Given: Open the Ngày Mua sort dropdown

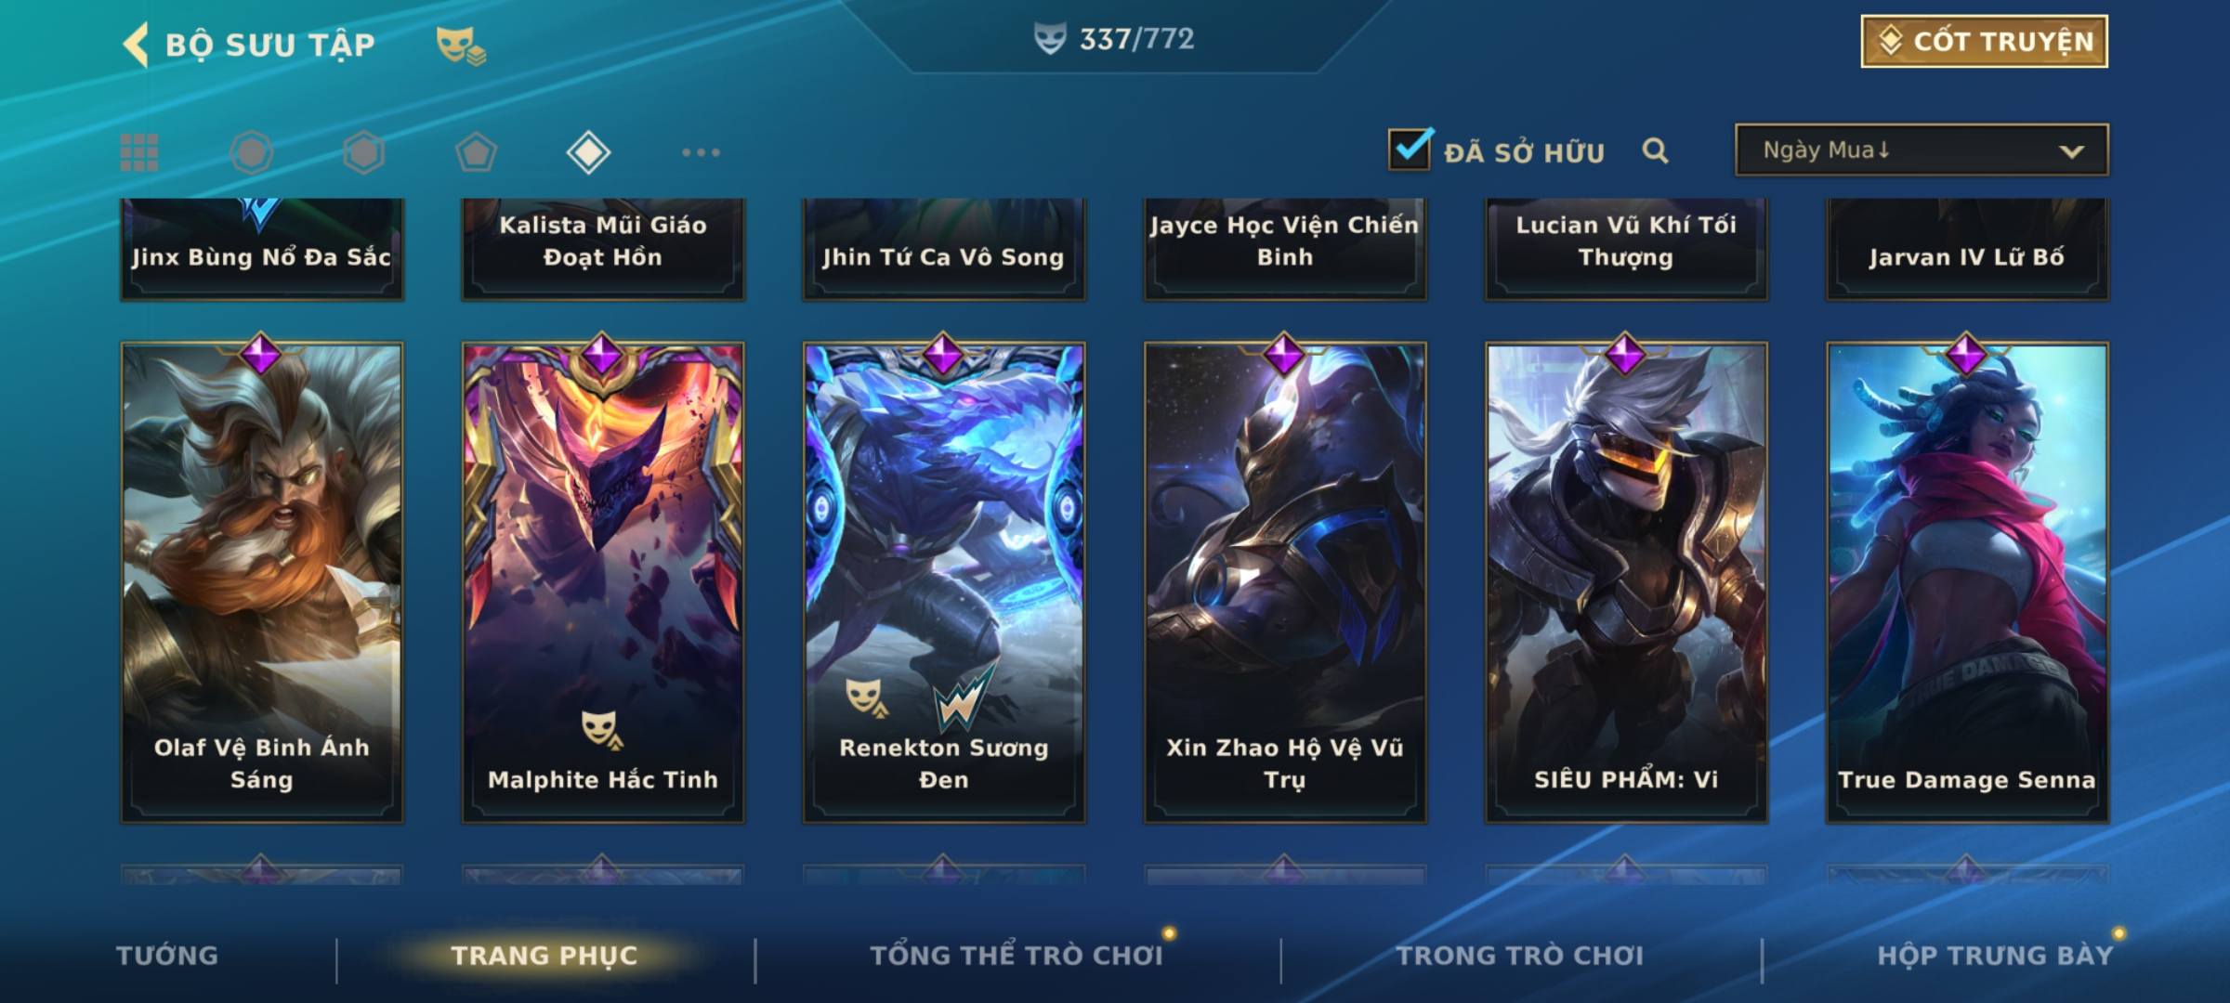Looking at the screenshot, I should point(1922,150).
